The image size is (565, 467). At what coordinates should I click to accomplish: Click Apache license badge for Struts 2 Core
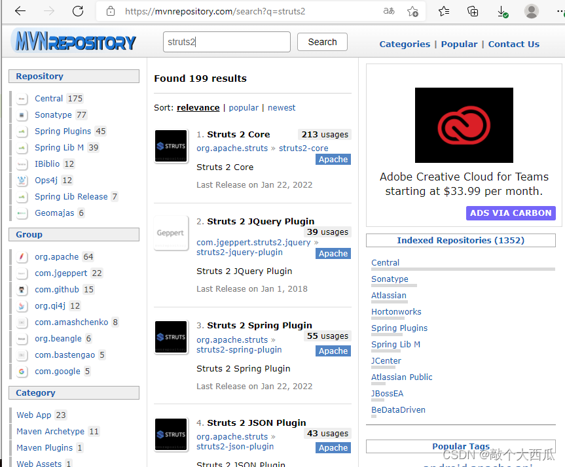[333, 159]
